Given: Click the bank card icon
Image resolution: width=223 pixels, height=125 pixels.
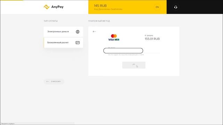Looking at the screenshot, I should (x=77, y=42).
